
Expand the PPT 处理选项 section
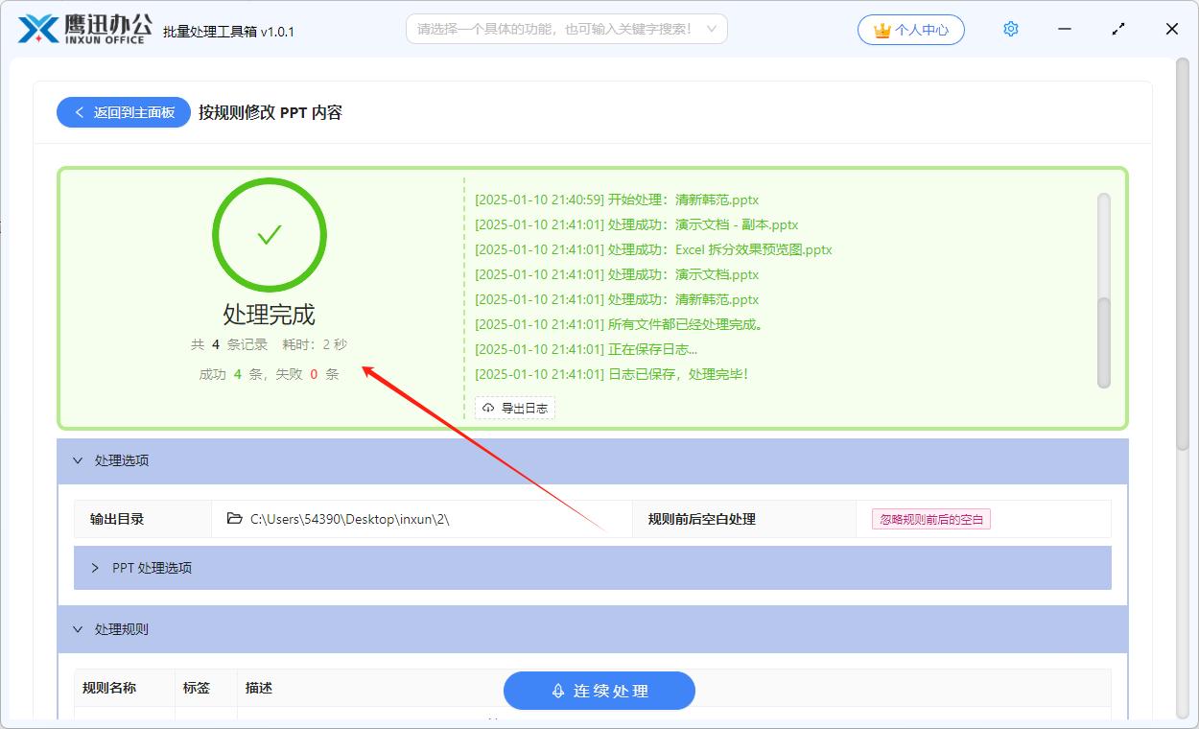tap(95, 568)
